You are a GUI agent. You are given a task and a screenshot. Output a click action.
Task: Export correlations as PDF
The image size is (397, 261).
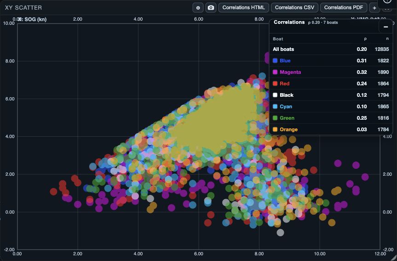[344, 8]
